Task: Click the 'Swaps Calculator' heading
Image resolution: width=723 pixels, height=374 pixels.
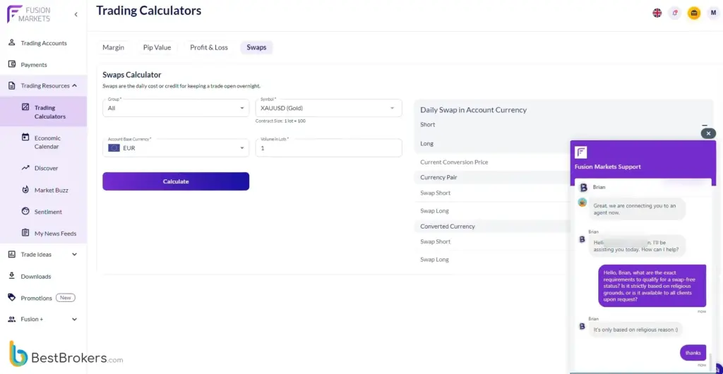Action: click(x=132, y=75)
